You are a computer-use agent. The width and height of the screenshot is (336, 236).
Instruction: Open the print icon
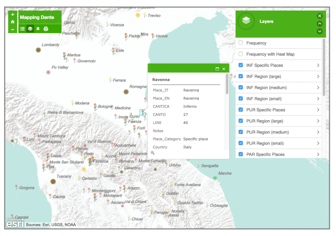46,29
